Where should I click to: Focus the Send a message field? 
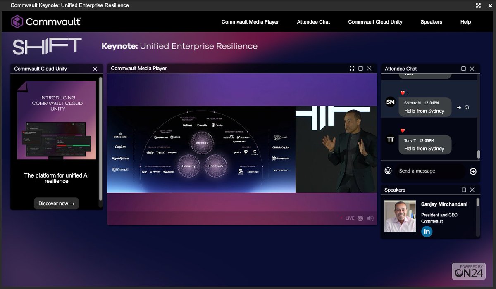pos(430,171)
